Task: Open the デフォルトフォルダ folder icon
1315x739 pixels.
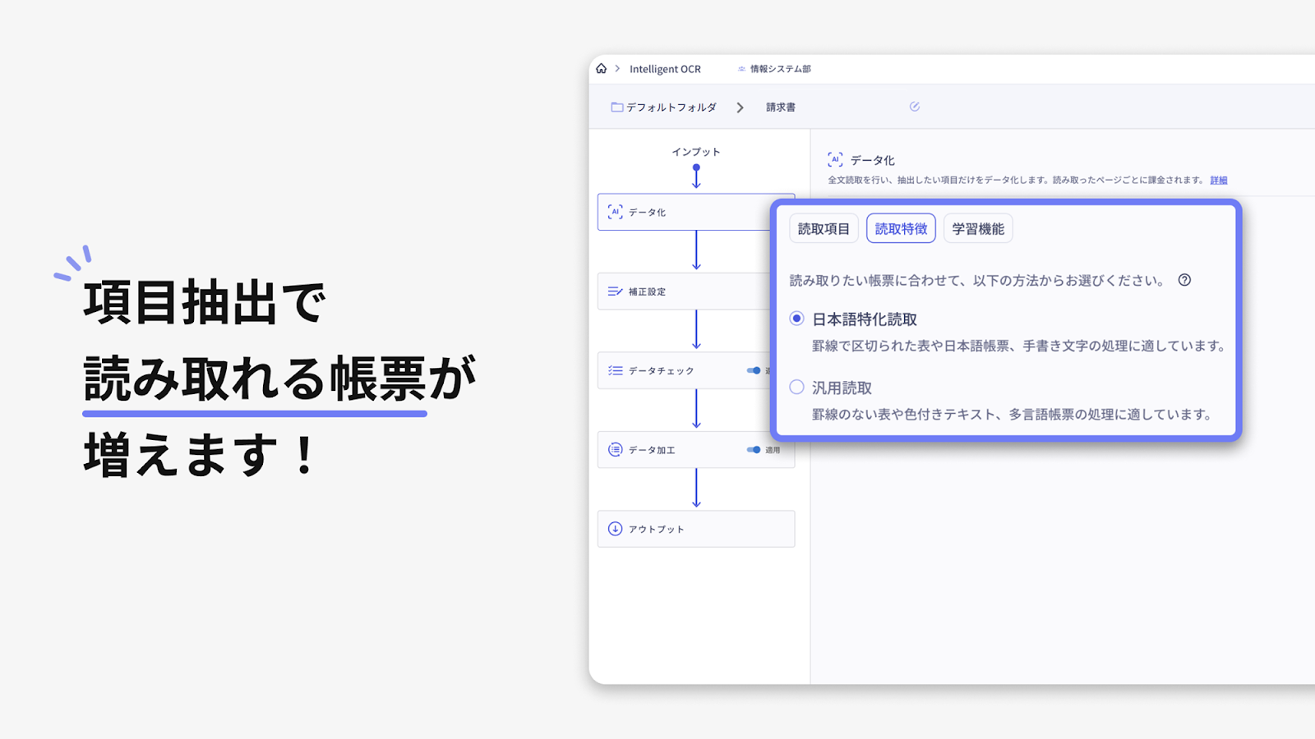Action: 616,108
